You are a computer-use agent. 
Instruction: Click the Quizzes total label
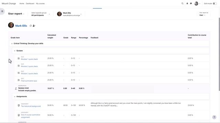pos(23,88)
